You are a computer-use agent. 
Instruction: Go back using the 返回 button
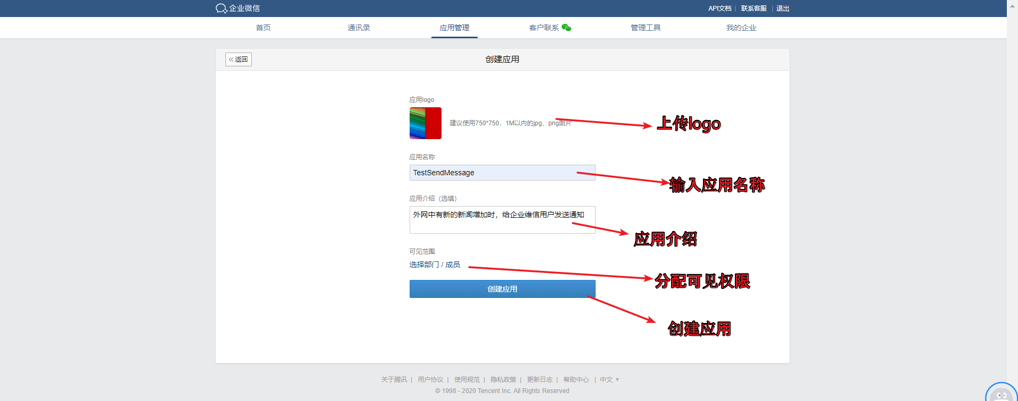tap(239, 59)
